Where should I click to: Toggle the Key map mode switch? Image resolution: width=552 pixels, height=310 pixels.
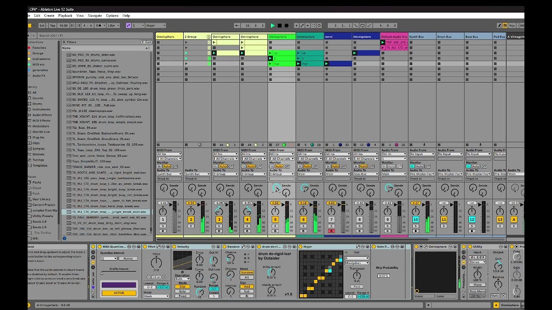512,25
